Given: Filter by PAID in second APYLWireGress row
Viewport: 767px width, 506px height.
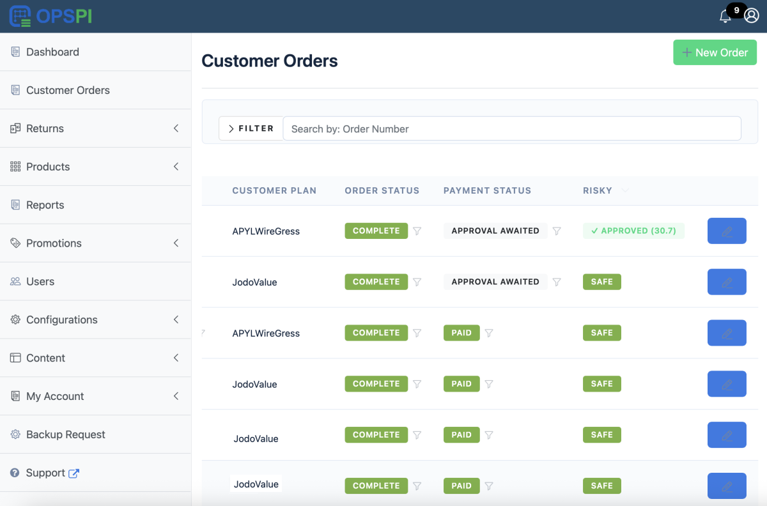Looking at the screenshot, I should point(489,333).
